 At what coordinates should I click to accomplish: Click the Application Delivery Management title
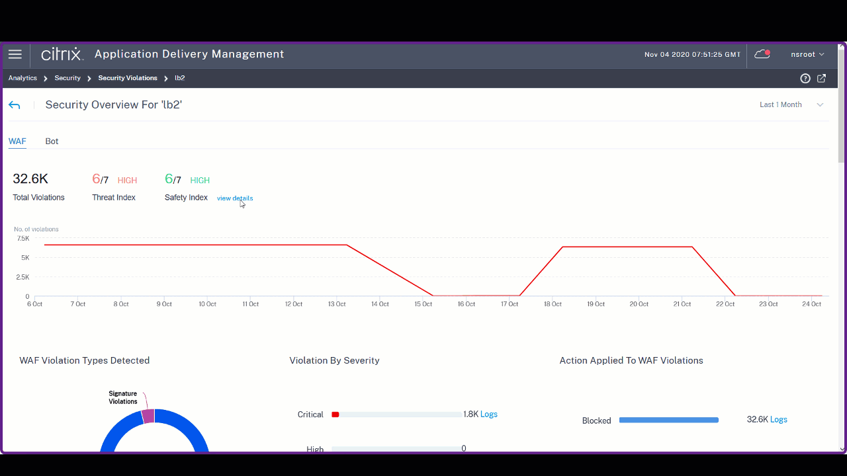(x=189, y=54)
